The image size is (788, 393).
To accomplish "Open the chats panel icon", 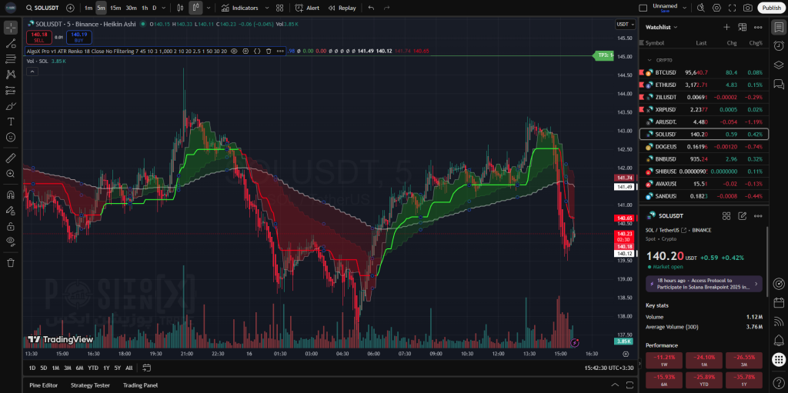I will 779,83.
